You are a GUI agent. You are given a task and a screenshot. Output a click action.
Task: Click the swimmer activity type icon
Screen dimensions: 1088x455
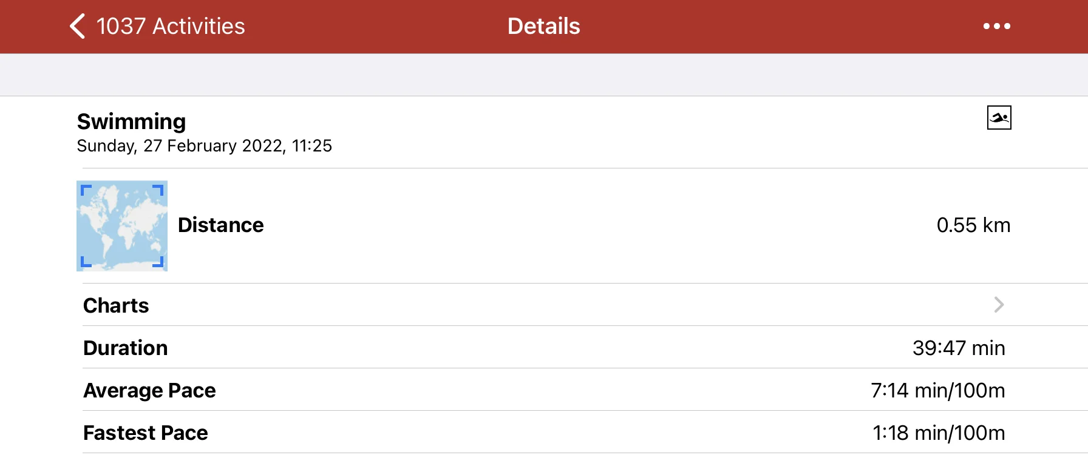999,118
